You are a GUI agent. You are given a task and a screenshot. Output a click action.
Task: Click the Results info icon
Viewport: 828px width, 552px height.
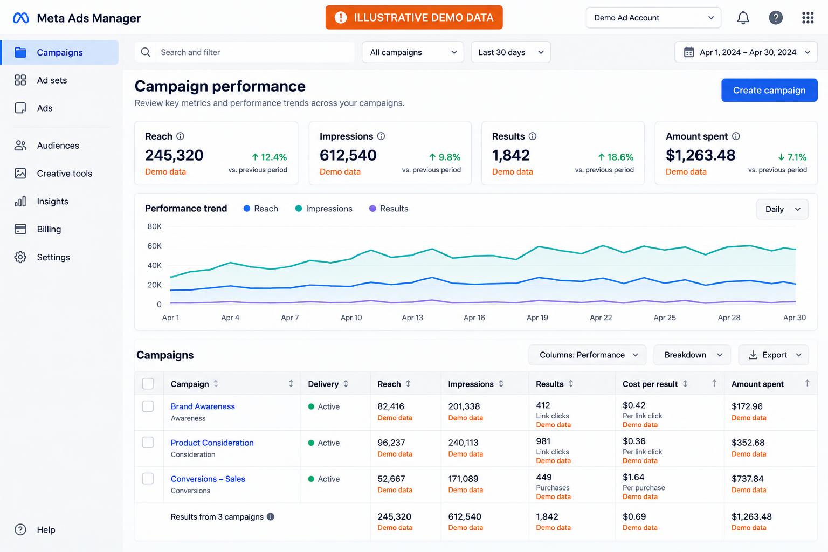pos(533,136)
